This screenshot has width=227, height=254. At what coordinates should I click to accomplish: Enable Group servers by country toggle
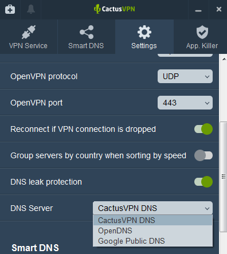click(x=203, y=155)
